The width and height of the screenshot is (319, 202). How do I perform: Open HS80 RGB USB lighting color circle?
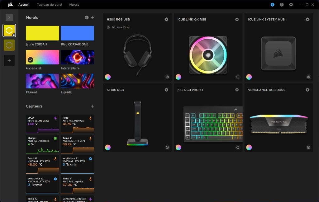[108, 77]
